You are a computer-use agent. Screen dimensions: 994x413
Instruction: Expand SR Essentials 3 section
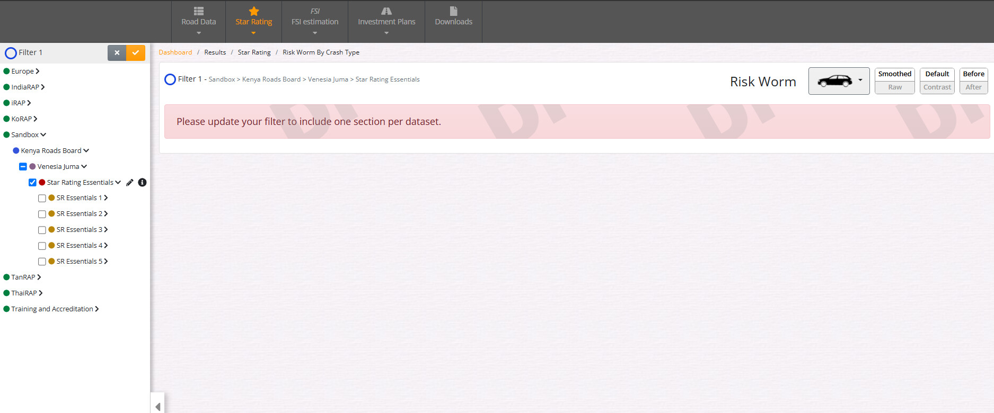[x=106, y=229]
